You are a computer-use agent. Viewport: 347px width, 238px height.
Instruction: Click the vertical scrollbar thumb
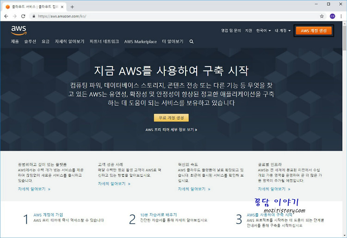click(x=345, y=38)
